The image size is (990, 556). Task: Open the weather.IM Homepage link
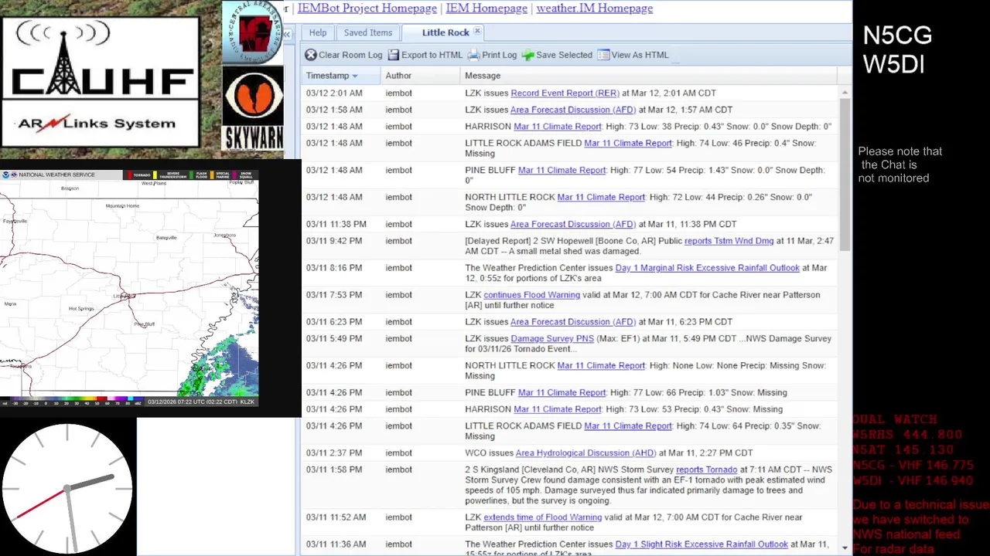595,8
